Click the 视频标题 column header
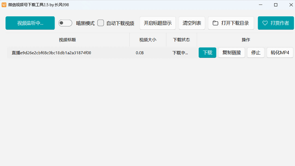The image size is (295, 166). coord(67,40)
